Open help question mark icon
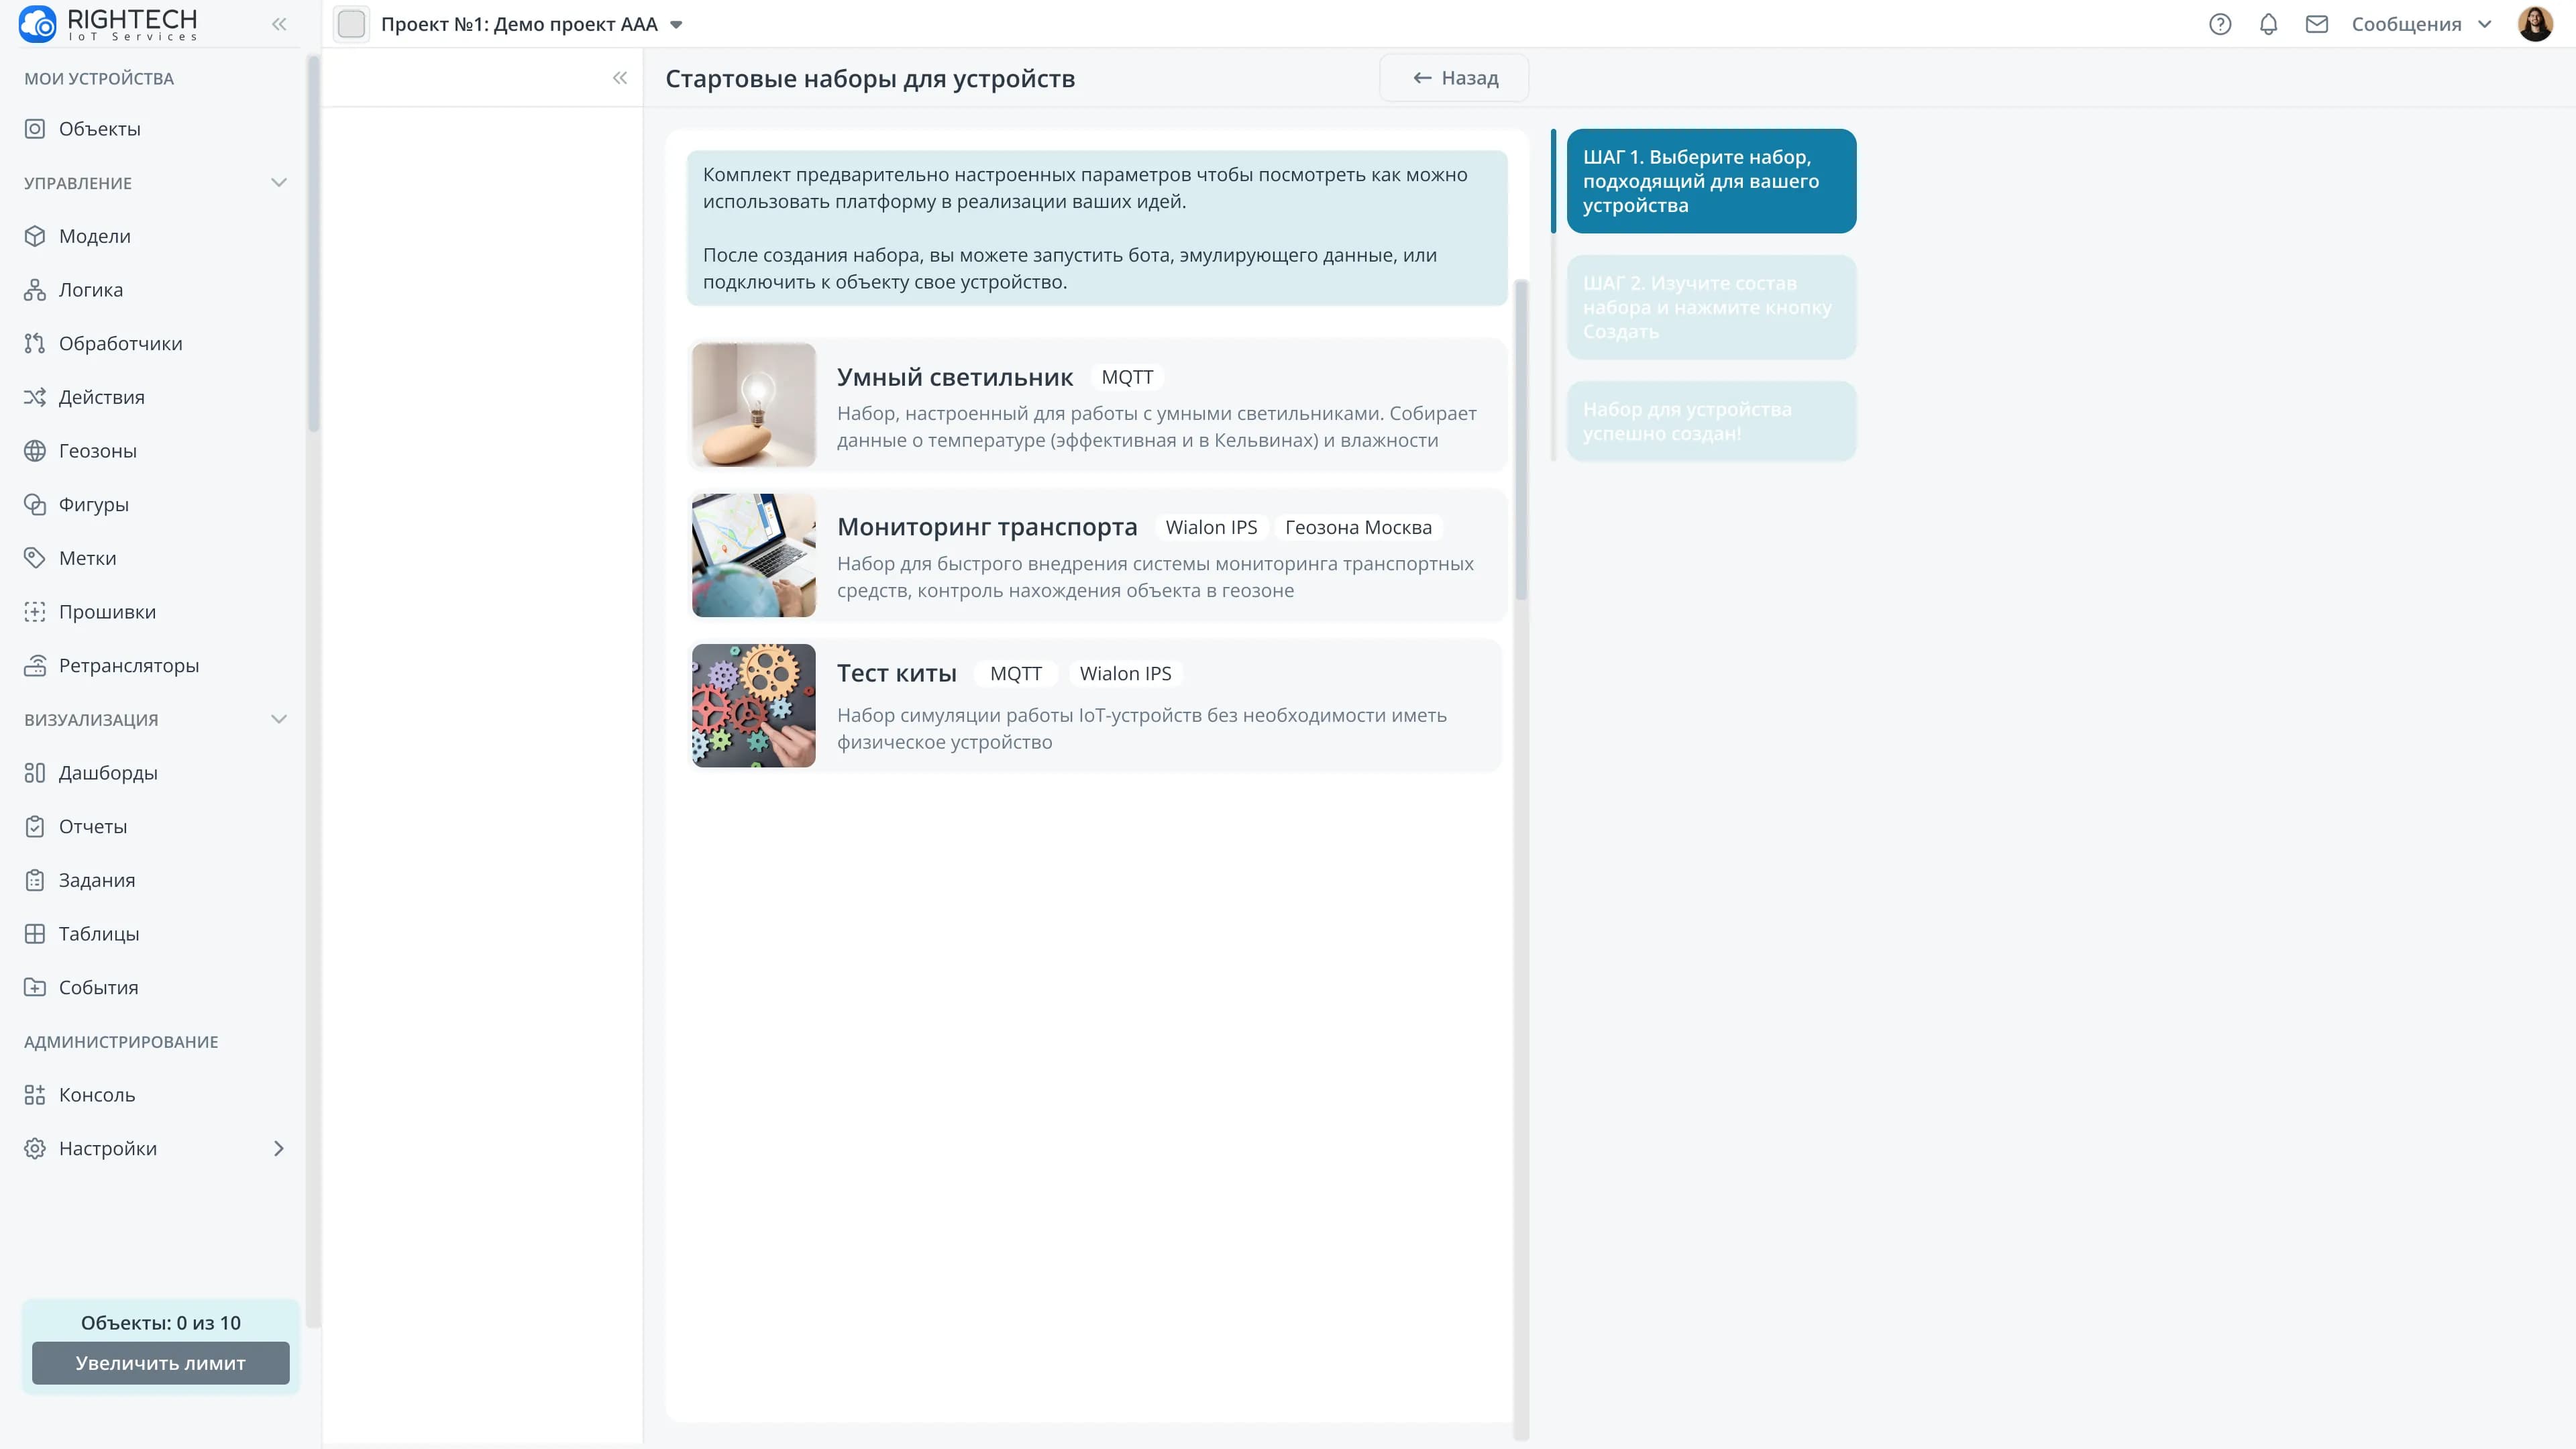 tap(2220, 24)
